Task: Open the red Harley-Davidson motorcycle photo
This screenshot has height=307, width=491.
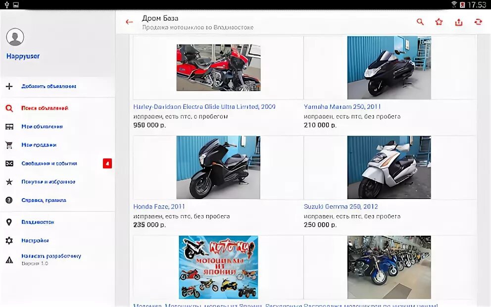Action: pyautogui.click(x=219, y=68)
